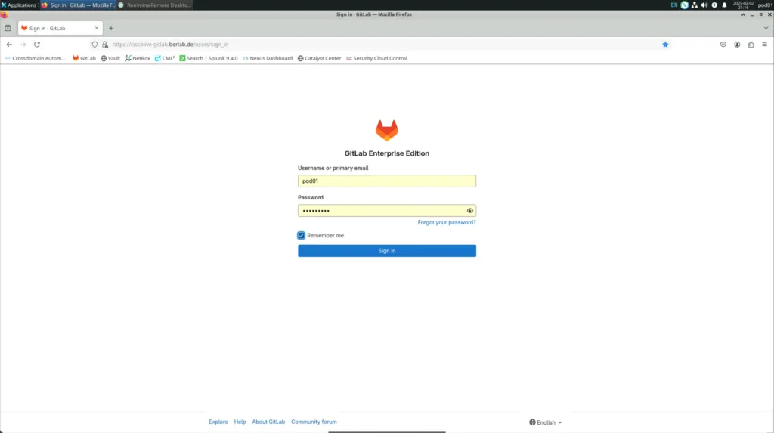Open the Applications menu in top panel
Image resolution: width=774 pixels, height=433 pixels.
(x=19, y=5)
